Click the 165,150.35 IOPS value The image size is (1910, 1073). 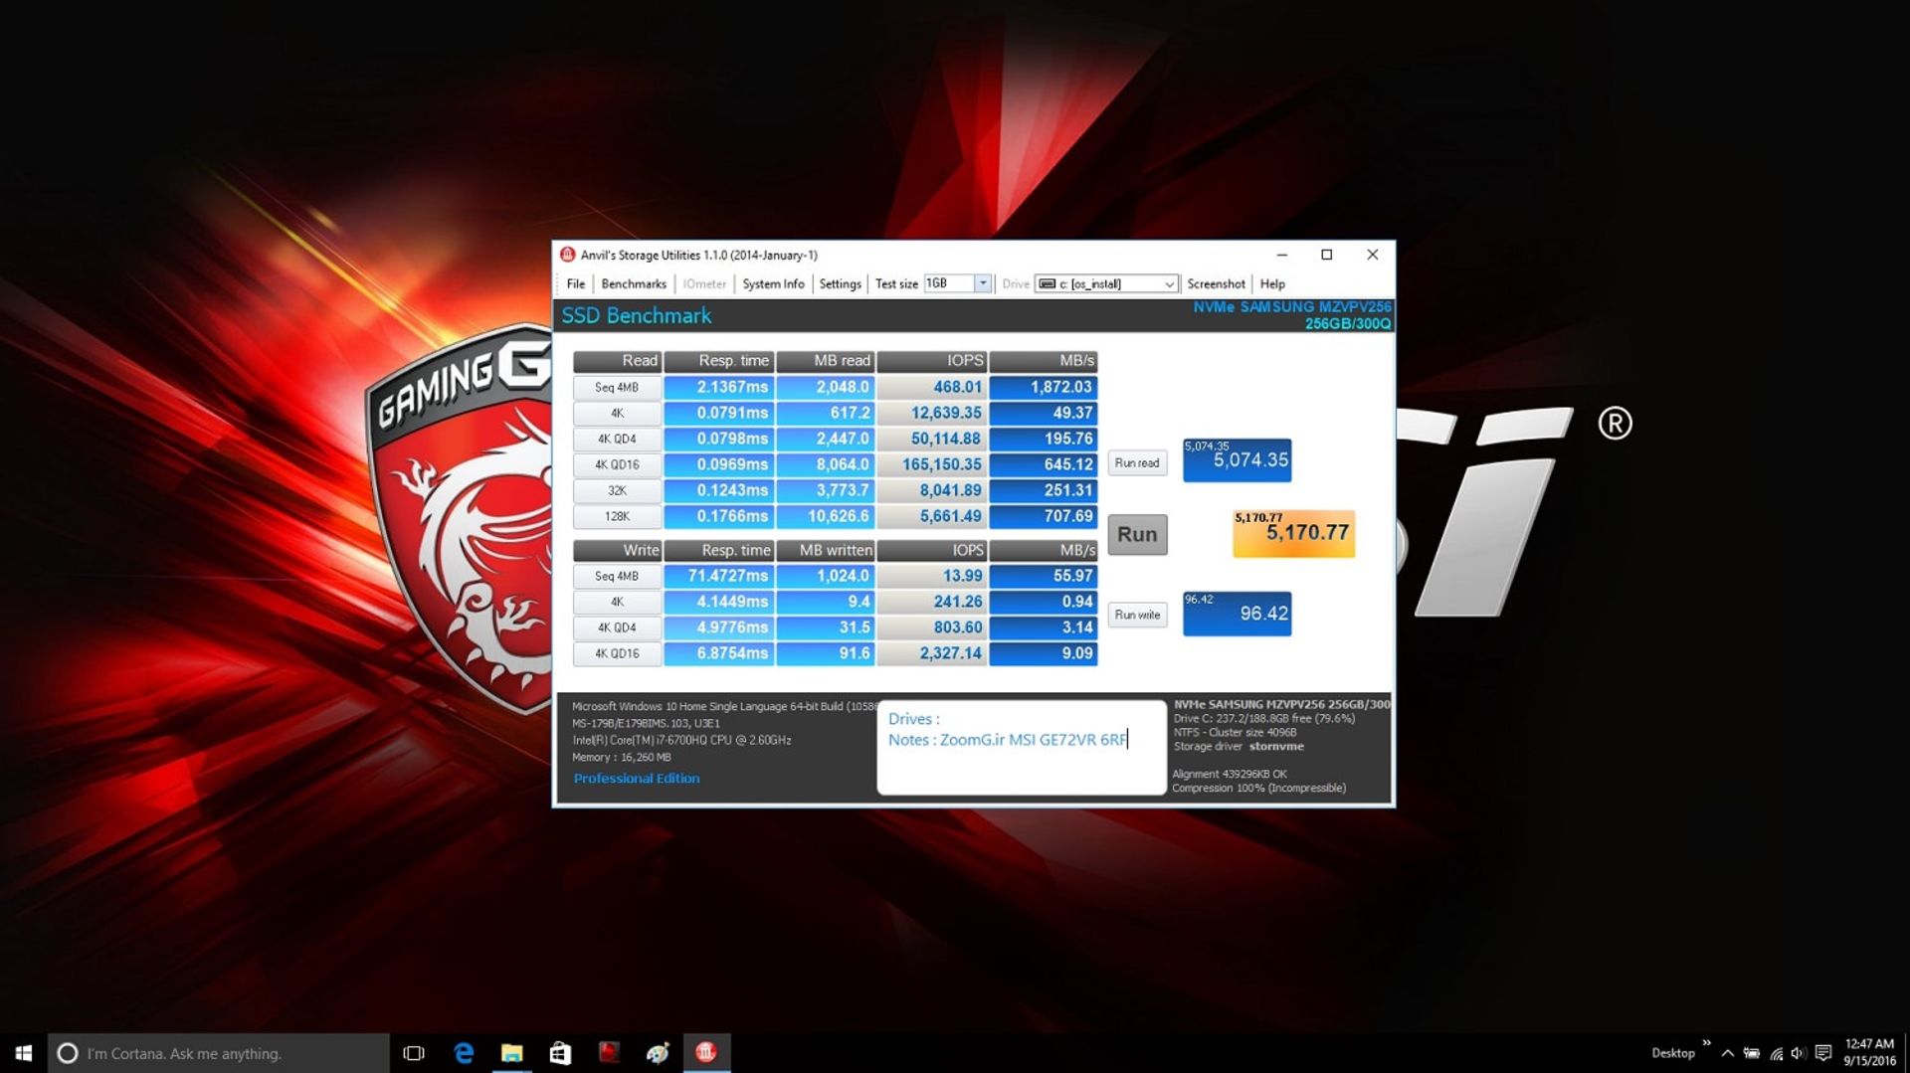pos(931,465)
